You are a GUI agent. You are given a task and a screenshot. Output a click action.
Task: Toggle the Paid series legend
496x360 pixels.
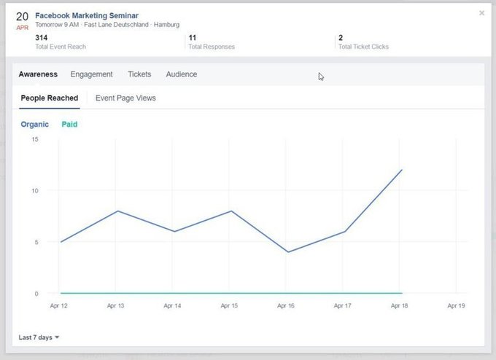69,124
